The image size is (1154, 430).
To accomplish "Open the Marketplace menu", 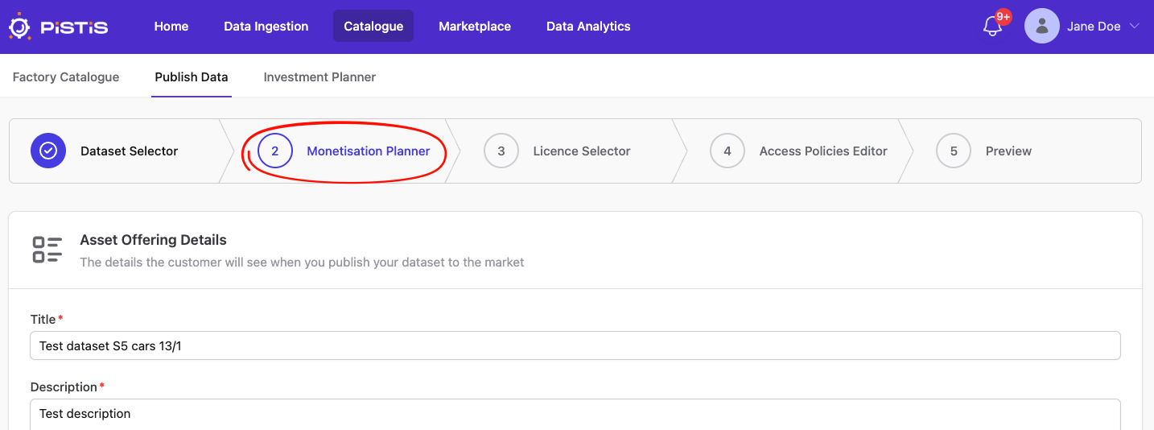I will (x=475, y=27).
